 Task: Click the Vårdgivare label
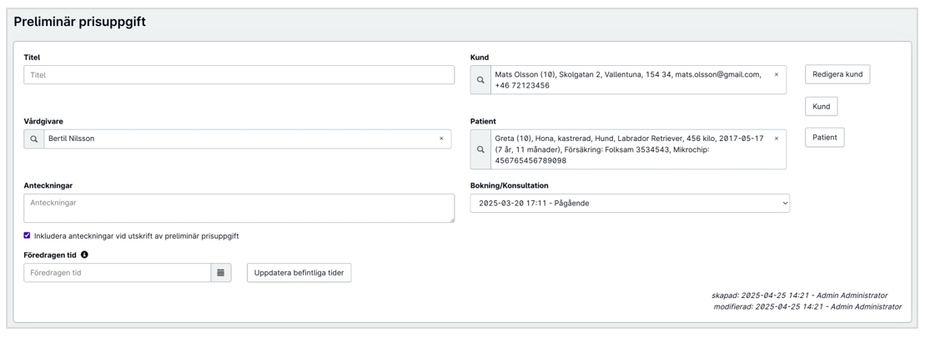click(43, 121)
